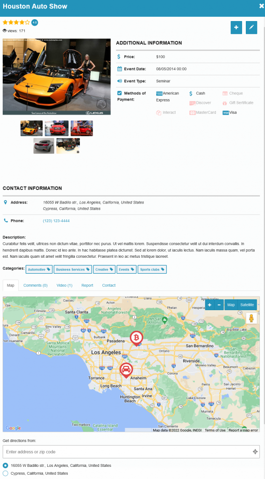265x479 pixels.
Task: Open the Report tab
Action: [x=87, y=285]
